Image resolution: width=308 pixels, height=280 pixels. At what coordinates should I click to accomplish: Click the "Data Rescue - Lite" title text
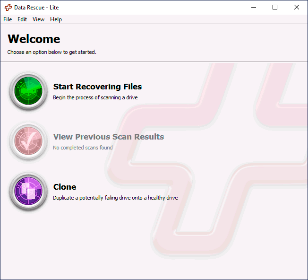(37, 8)
